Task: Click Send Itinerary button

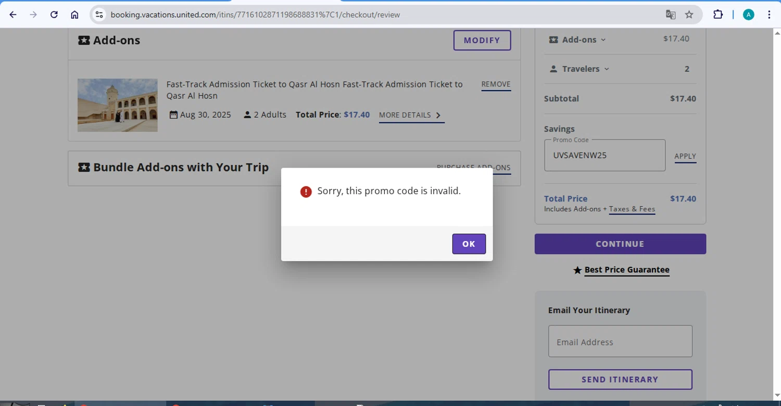Action: click(620, 379)
